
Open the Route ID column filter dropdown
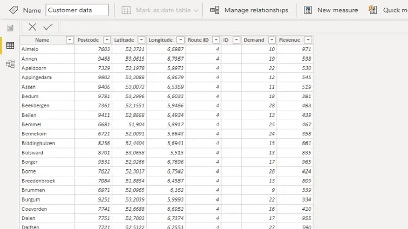(x=216, y=40)
